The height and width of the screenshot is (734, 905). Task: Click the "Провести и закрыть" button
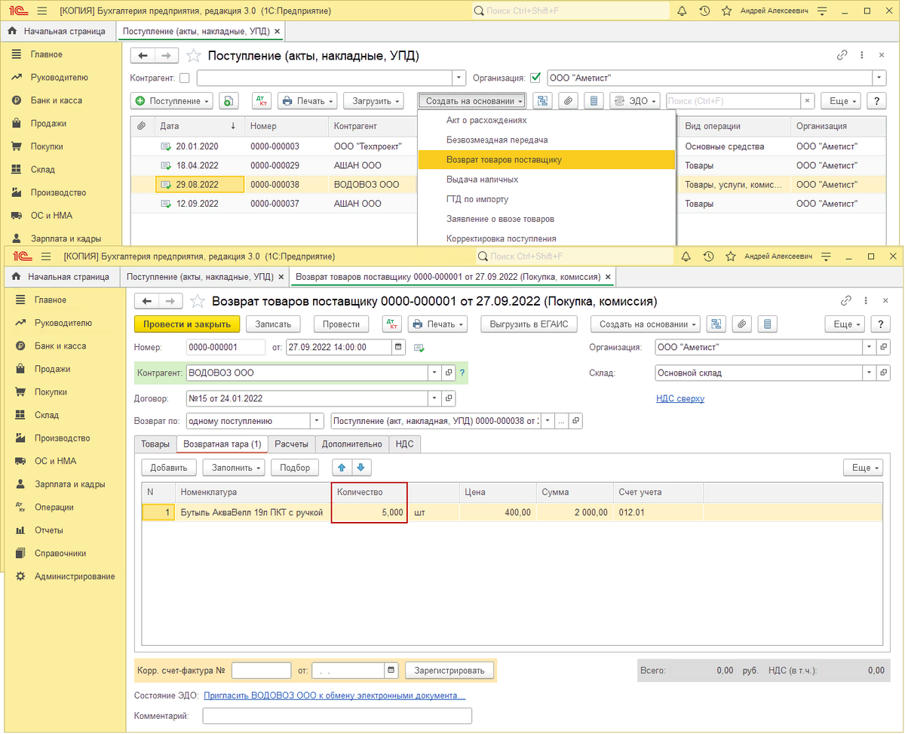point(187,324)
